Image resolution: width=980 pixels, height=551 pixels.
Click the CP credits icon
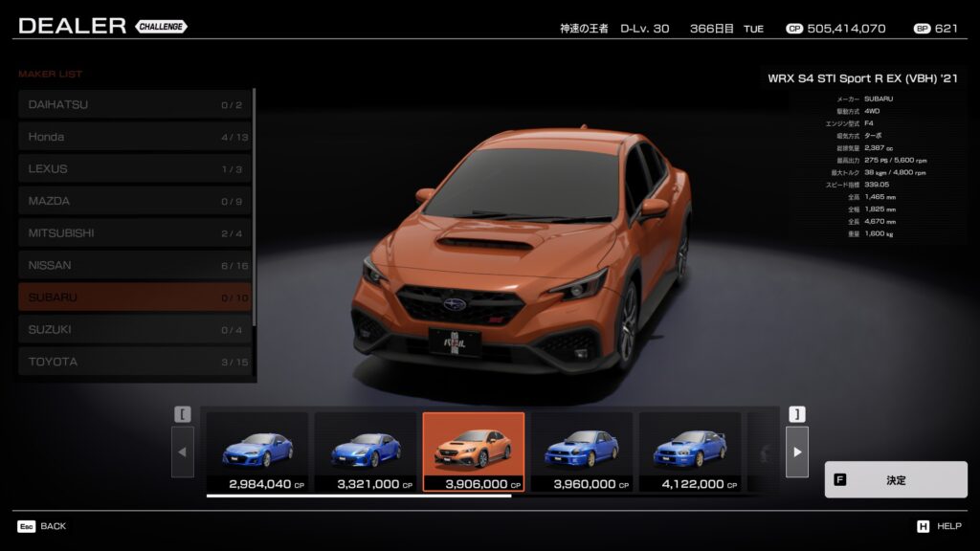pyautogui.click(x=794, y=29)
